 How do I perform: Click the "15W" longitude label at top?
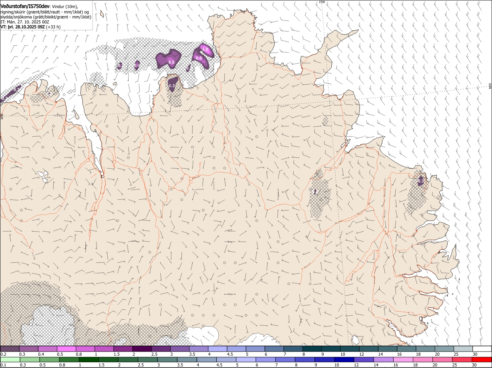[x=322, y=2]
